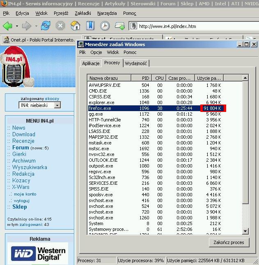Click the Western Digital ad banner

38,253
